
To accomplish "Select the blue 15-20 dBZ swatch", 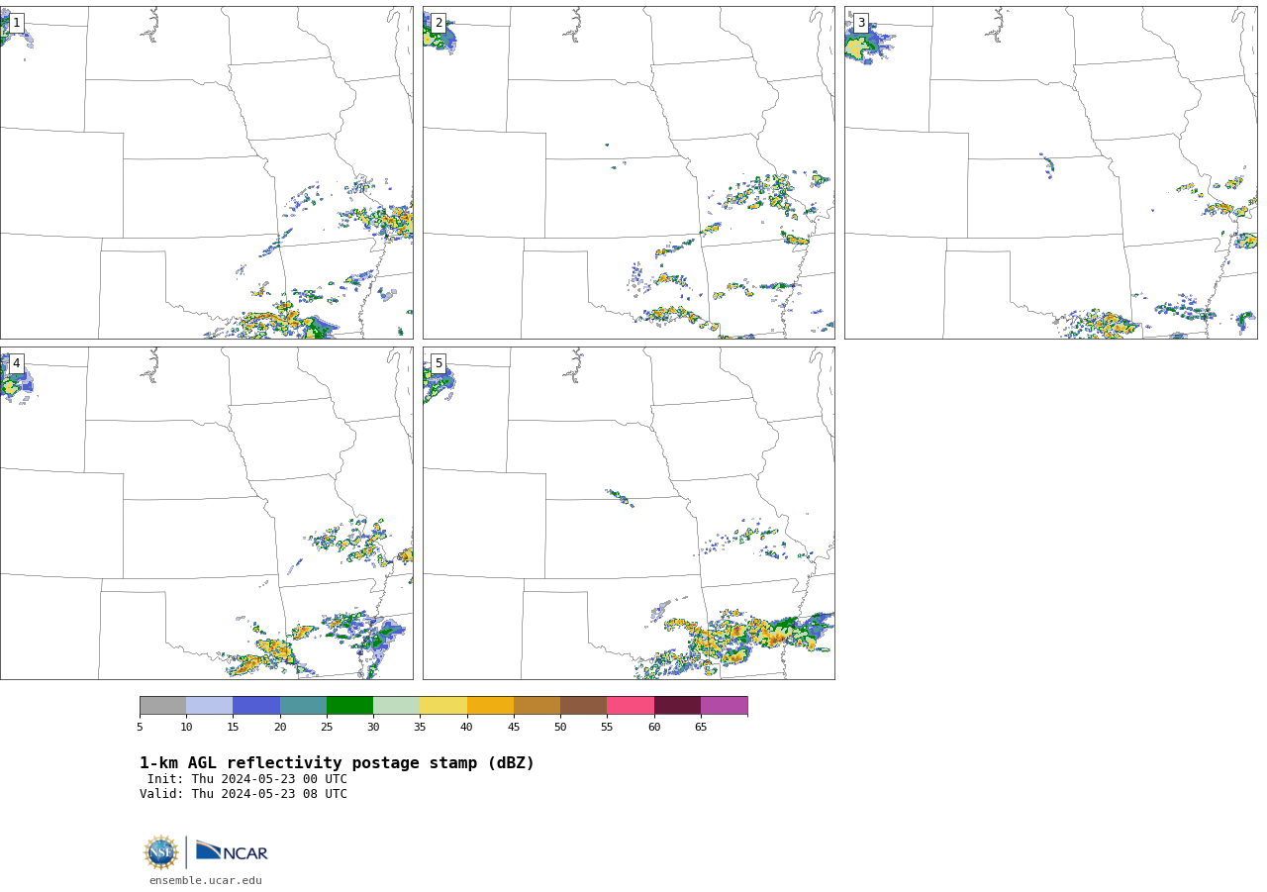I will [256, 706].
